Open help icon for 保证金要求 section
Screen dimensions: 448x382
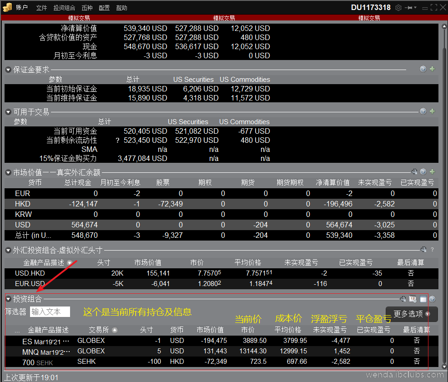click(423, 69)
